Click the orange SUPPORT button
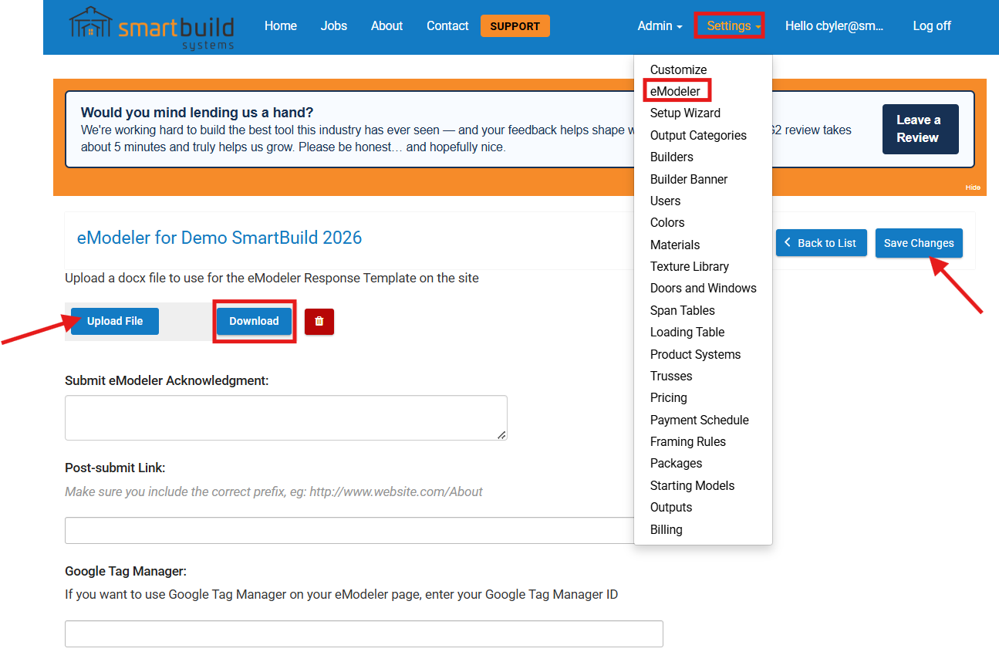999x662 pixels. 515,26
